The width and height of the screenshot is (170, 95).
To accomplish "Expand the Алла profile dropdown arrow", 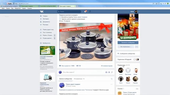I will pos(139,12).
